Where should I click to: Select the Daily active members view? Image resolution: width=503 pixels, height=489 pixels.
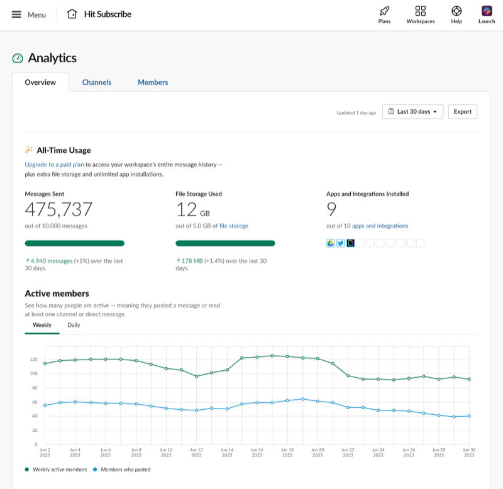coord(74,325)
